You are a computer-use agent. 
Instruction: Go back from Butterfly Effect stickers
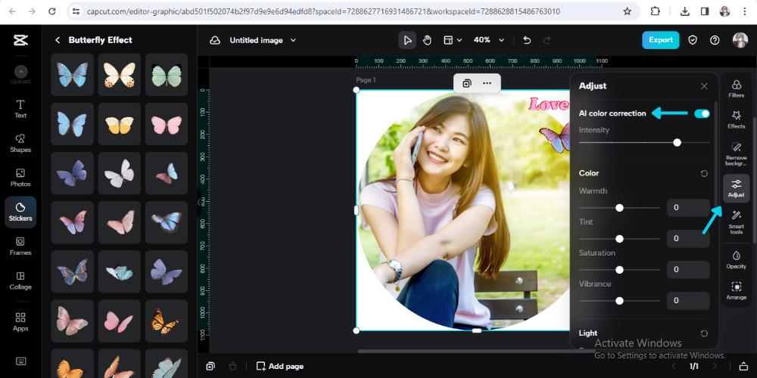pyautogui.click(x=58, y=40)
